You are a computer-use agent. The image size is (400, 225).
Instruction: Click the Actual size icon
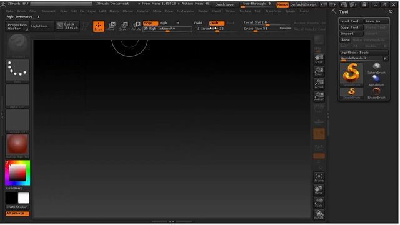tap(319, 84)
